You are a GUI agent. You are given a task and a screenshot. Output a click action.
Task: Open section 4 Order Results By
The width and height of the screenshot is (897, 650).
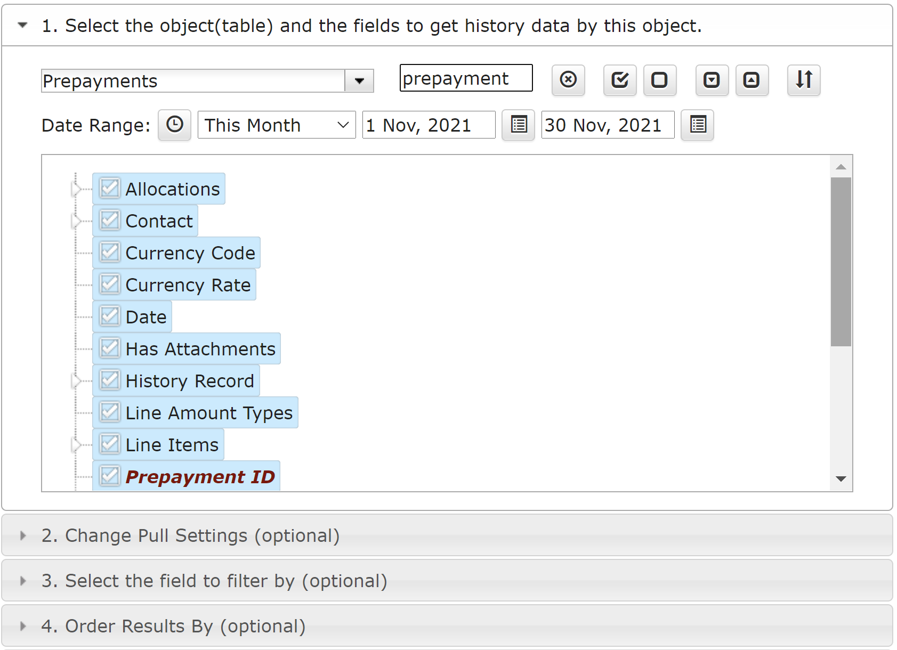coord(173,626)
